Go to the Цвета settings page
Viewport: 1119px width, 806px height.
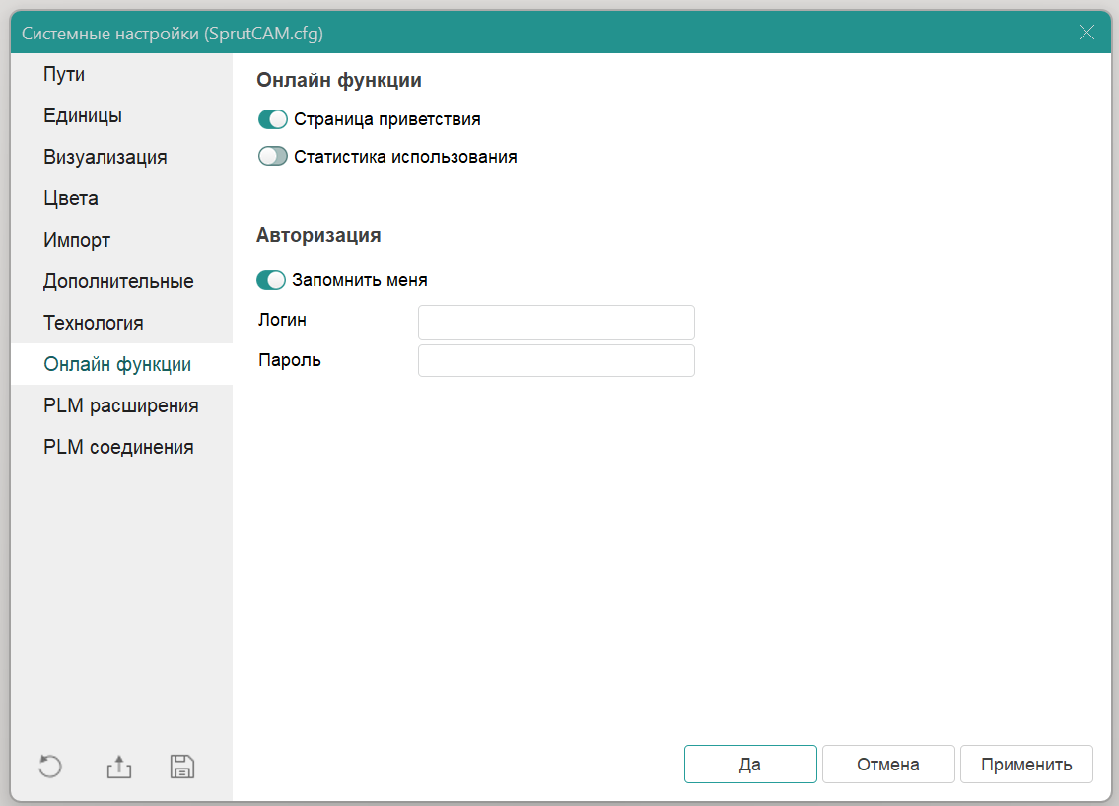pos(71,198)
